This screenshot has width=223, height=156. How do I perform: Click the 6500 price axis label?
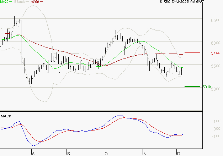point(216,20)
